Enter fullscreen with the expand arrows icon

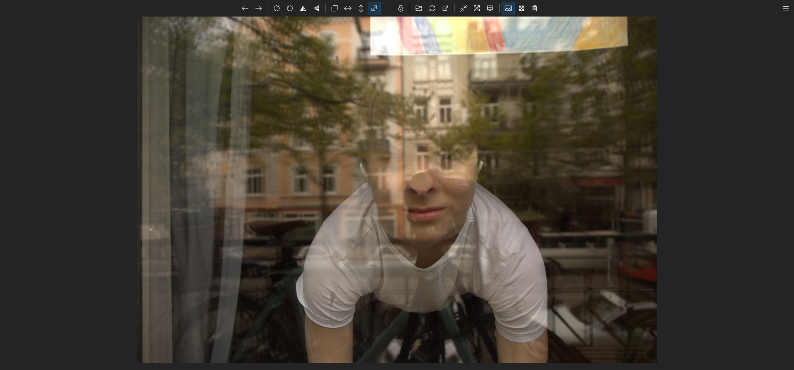477,8
